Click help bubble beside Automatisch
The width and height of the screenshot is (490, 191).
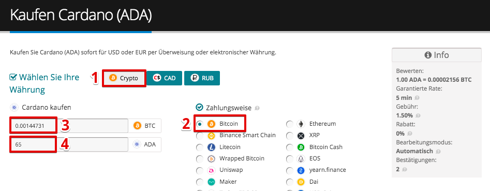439,152
